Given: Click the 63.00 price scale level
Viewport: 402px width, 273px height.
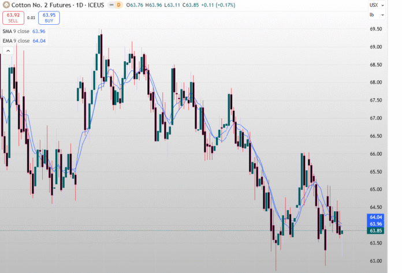Looking at the screenshot, I should 375,261.
